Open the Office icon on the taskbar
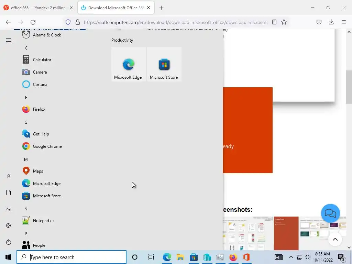 pos(246,257)
